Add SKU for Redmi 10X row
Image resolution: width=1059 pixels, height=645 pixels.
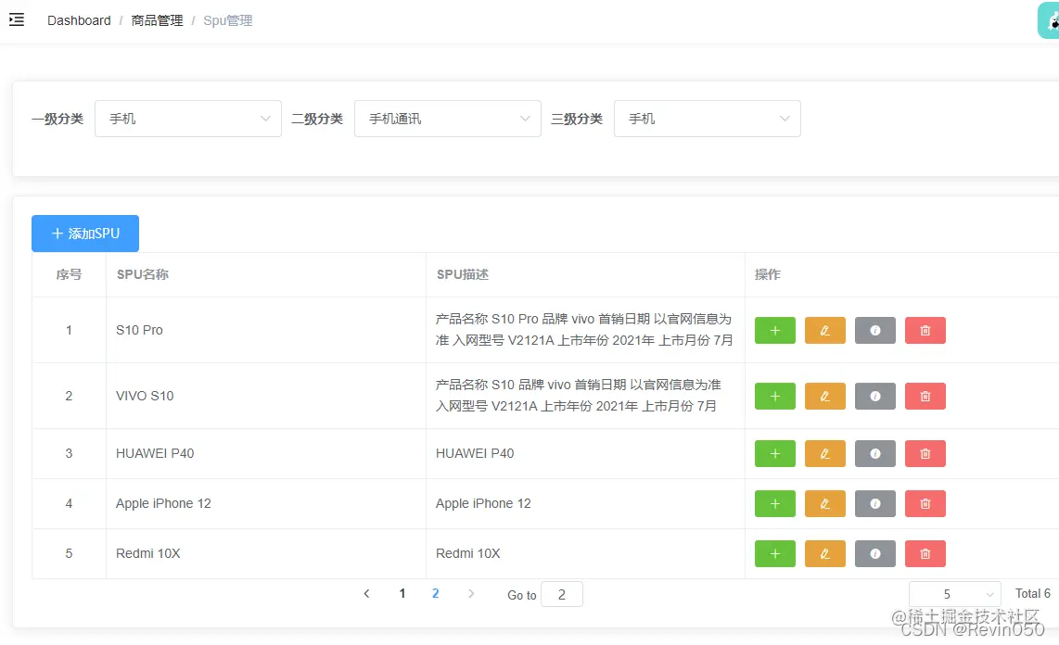pos(774,553)
